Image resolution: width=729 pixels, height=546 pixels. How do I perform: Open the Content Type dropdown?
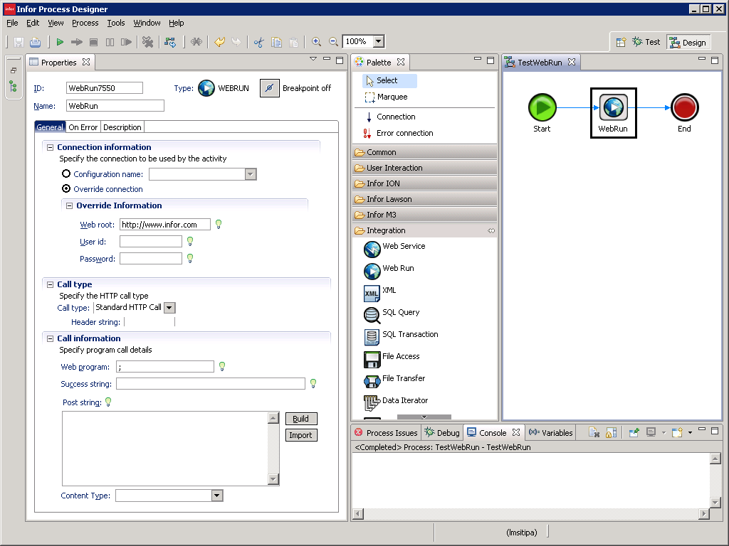coord(217,496)
